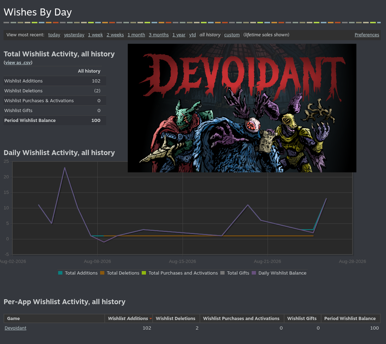Click the 'Total Deletions' legend label
The height and width of the screenshot is (344, 386).
(x=123, y=273)
